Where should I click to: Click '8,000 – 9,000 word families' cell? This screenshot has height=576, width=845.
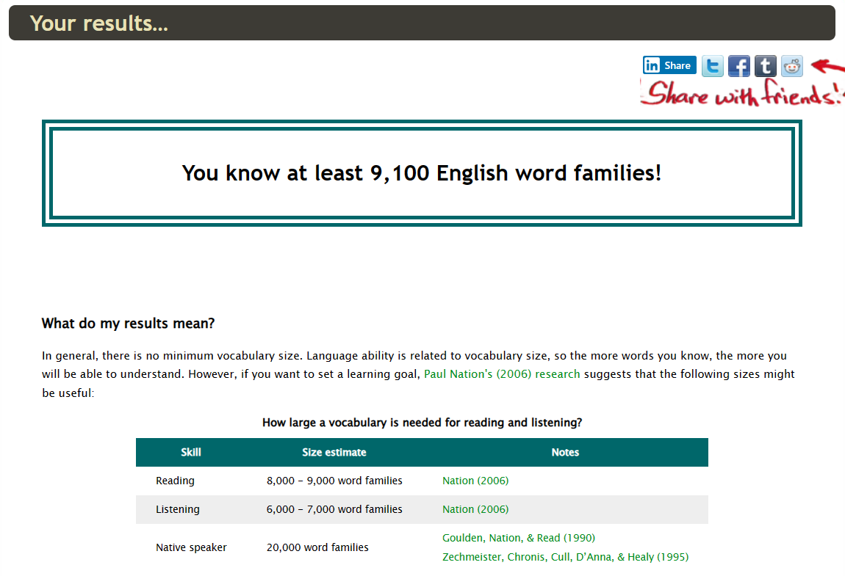click(334, 481)
